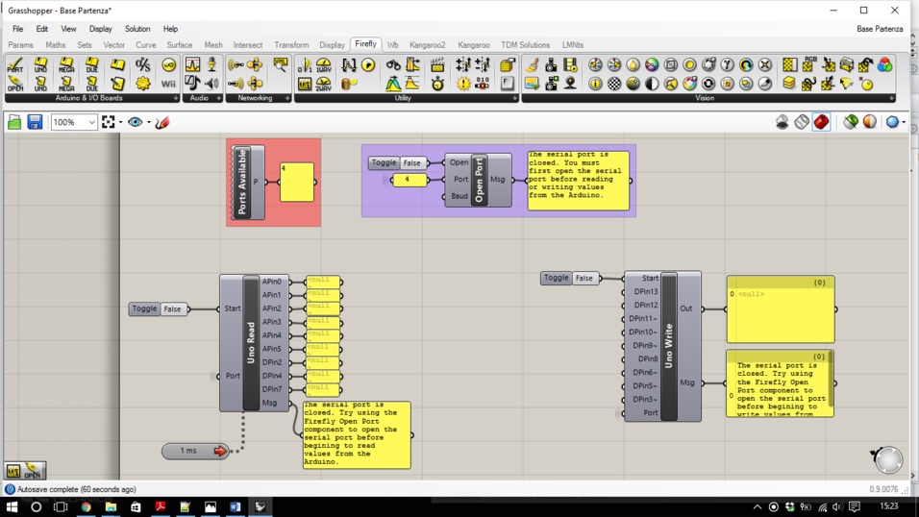Switch to the Params tab
Screen dimensions: 919x517
tap(20, 44)
